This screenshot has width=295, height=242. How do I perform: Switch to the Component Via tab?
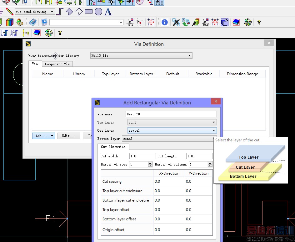(x=57, y=64)
